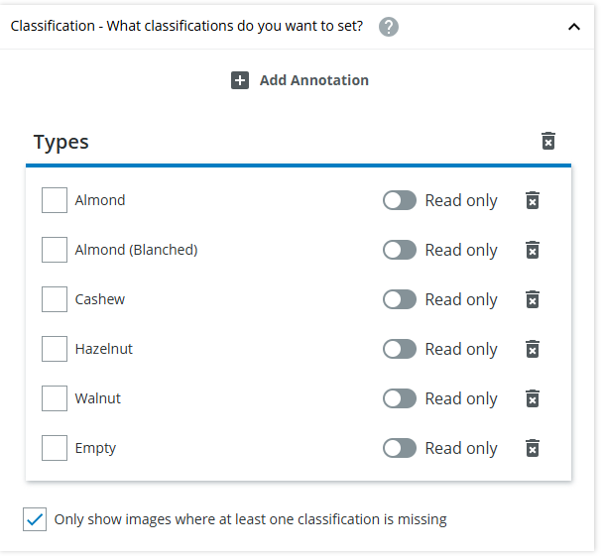
Task: Check the Almond checkbox
Action: pyautogui.click(x=55, y=200)
